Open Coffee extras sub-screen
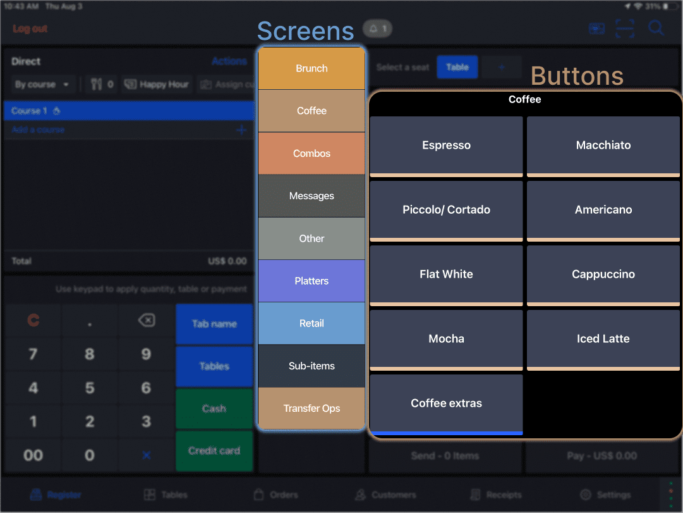The image size is (683, 513). pos(446,404)
